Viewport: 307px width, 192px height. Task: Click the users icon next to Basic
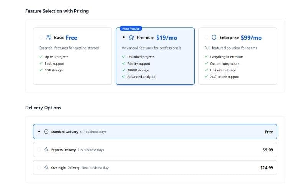(x=48, y=38)
